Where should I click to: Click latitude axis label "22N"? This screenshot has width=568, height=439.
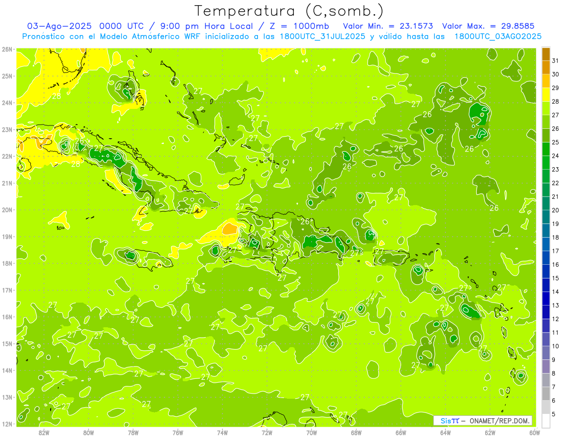click(x=7, y=156)
